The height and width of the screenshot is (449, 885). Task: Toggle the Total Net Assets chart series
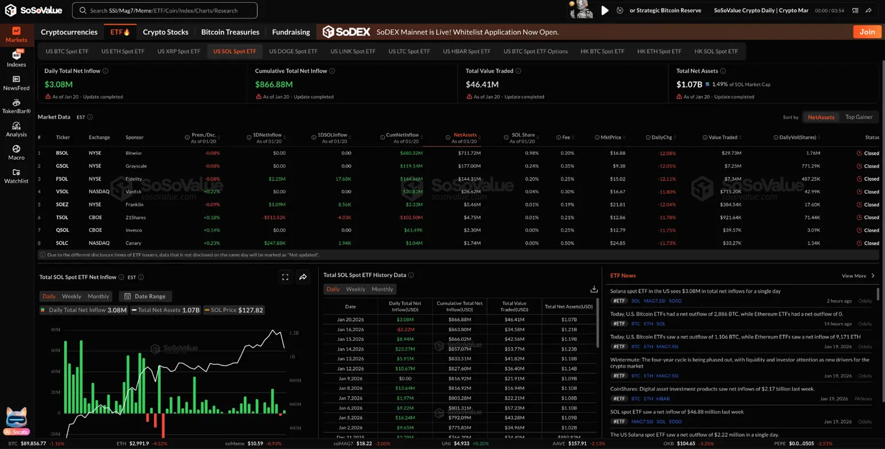point(166,310)
